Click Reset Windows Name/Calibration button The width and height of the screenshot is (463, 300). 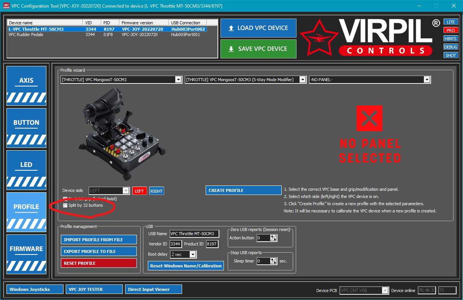[x=186, y=266]
